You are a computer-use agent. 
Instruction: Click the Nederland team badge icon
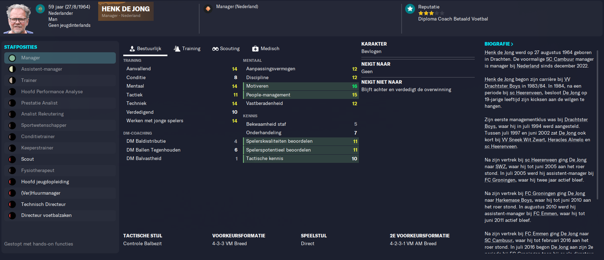(x=40, y=8)
